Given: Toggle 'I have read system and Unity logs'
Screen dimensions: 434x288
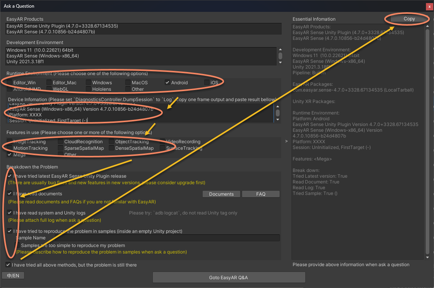Looking at the screenshot, I should click(10, 213).
